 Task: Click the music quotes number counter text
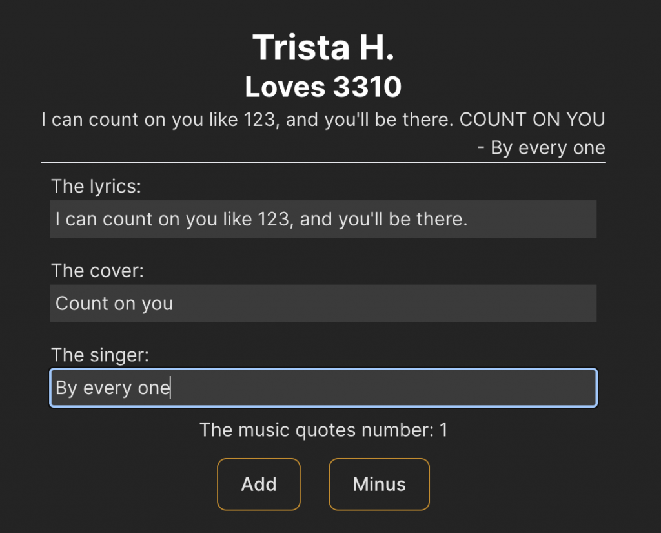[x=323, y=430]
